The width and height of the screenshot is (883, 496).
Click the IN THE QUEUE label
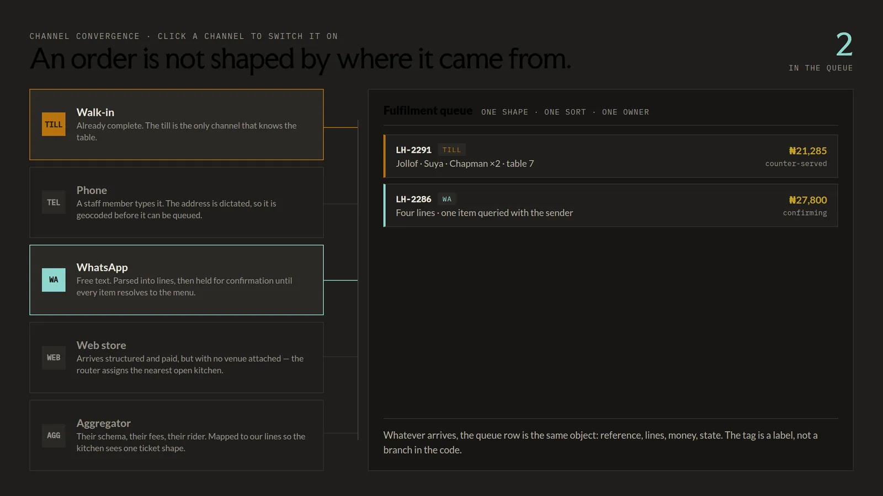821,68
